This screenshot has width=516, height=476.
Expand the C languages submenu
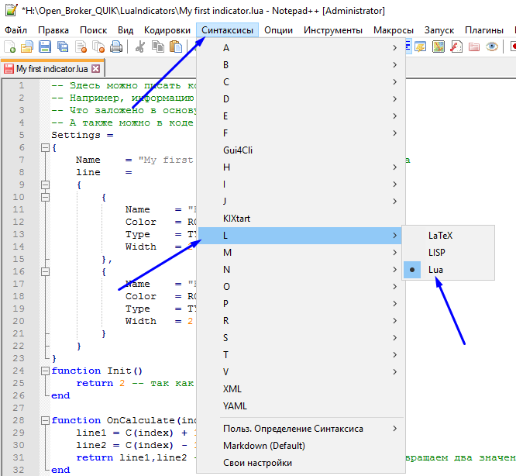(301, 82)
